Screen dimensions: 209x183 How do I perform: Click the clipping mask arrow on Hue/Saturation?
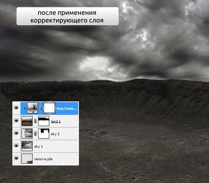tap(25, 108)
